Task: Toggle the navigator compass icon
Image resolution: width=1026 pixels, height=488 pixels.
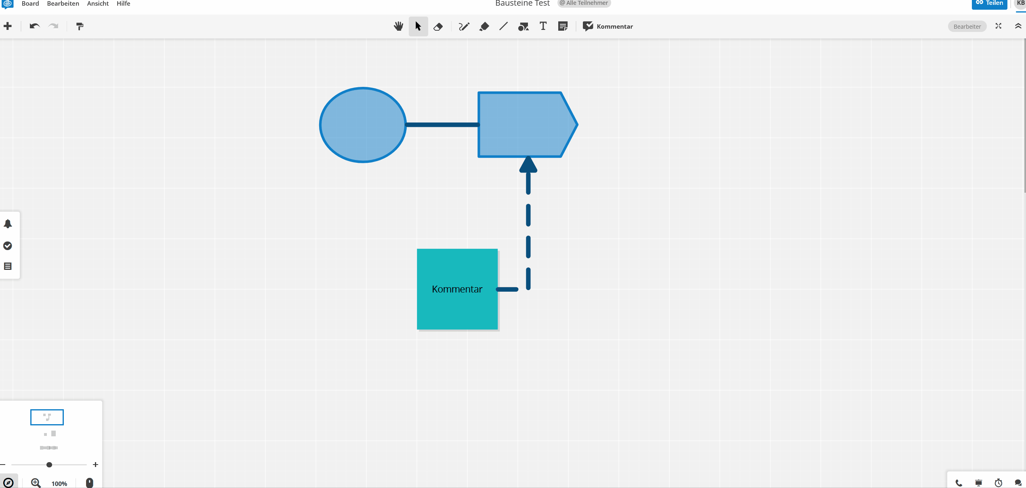Action: pos(8,483)
